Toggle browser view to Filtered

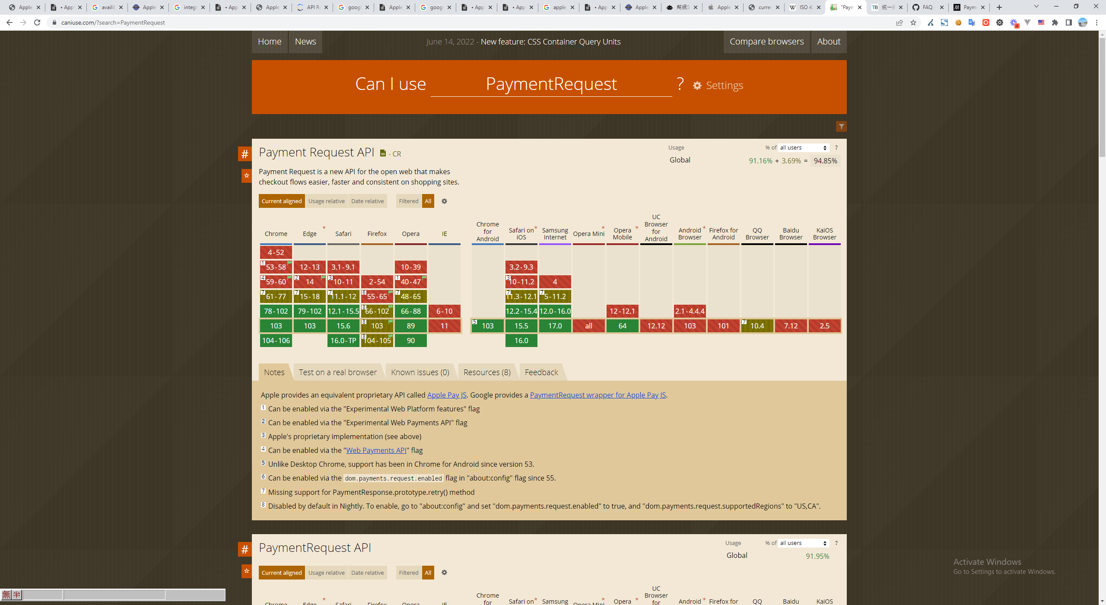tap(408, 201)
